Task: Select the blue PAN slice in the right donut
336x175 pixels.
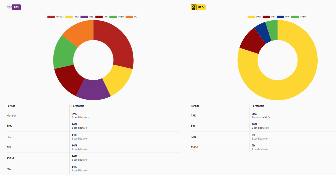Action: [x=262, y=32]
